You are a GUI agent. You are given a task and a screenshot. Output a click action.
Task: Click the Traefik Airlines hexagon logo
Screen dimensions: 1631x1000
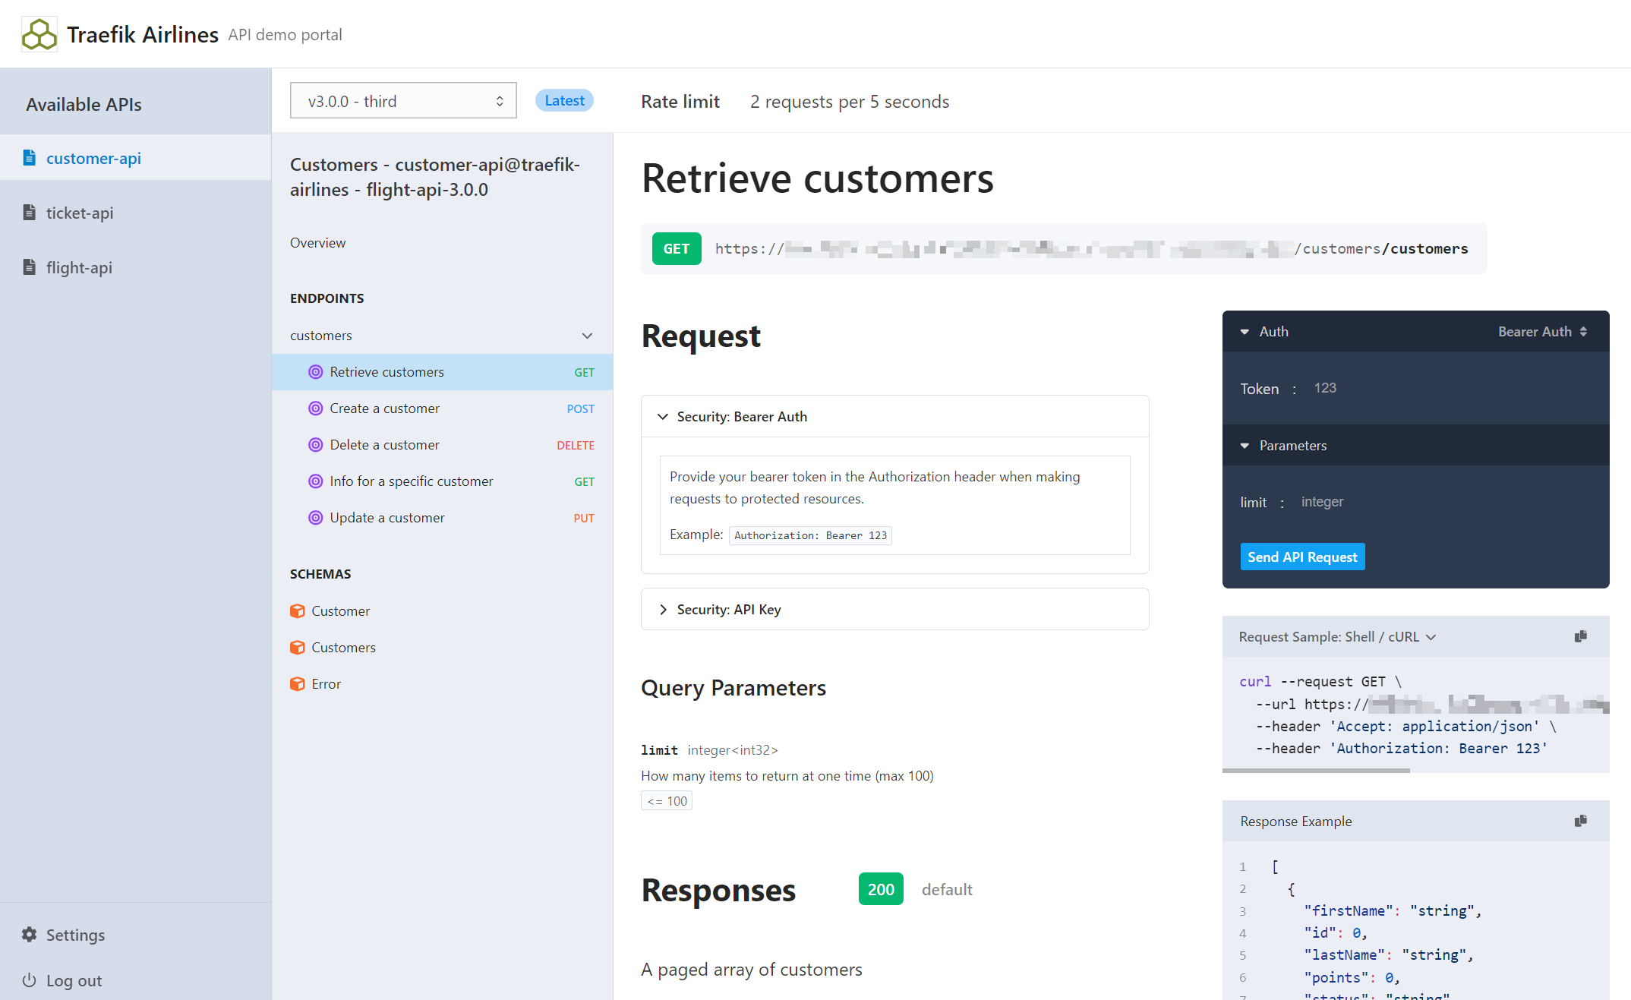(x=39, y=35)
